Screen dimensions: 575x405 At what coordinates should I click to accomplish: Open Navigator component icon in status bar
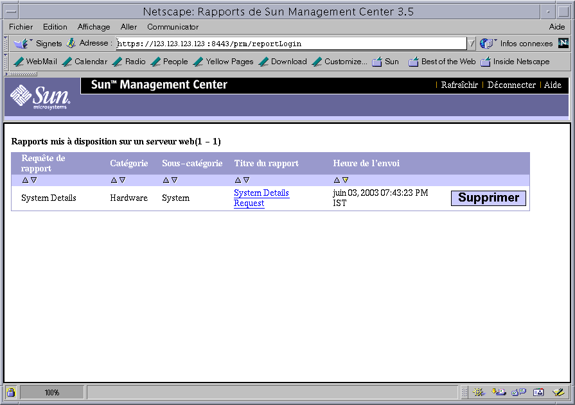pyautogui.click(x=478, y=392)
